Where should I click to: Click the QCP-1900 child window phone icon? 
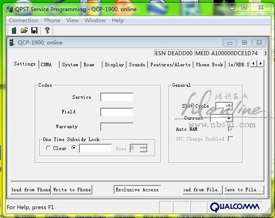12,42
